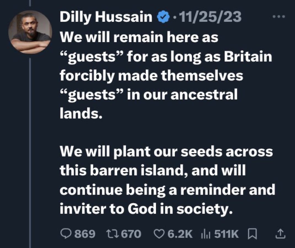Viewport: 295px width, 248px height.
Task: Click the Dilly Hussain display name
Action: tap(106, 17)
